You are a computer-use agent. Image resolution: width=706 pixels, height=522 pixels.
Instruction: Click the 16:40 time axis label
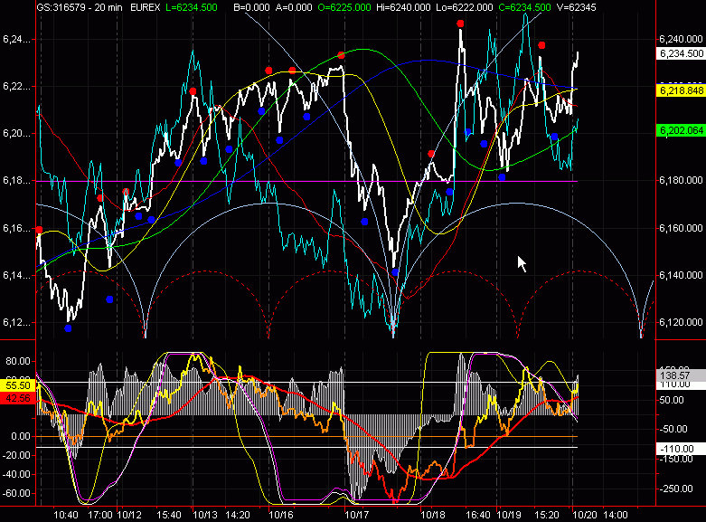tap(477, 515)
